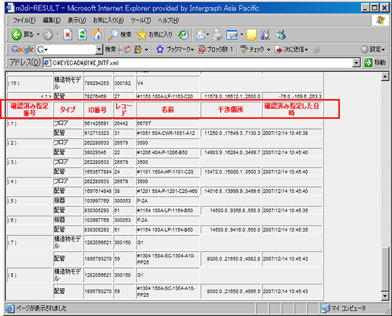The image size is (392, 316).
Task: Open the 表示(V) menu
Action: tap(77, 20)
